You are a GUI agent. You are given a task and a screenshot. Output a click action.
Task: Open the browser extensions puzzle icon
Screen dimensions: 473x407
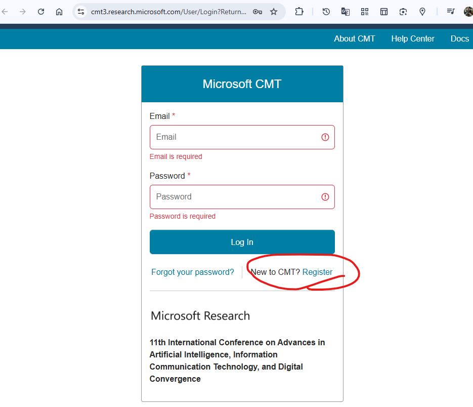pyautogui.click(x=299, y=12)
